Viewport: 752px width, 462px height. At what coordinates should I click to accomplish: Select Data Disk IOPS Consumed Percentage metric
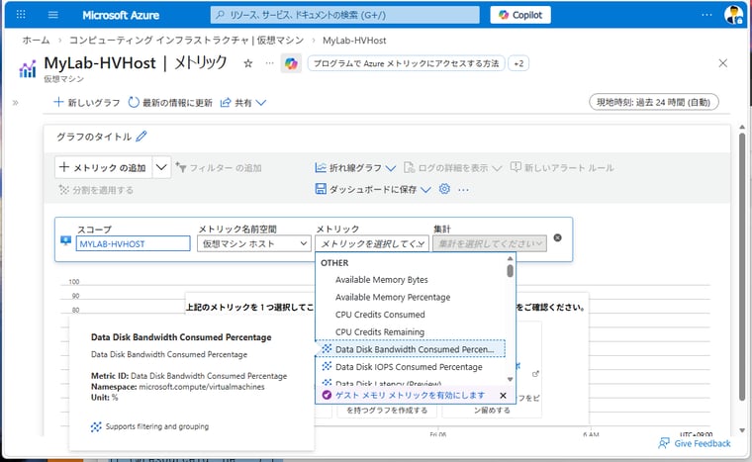pyautogui.click(x=411, y=366)
